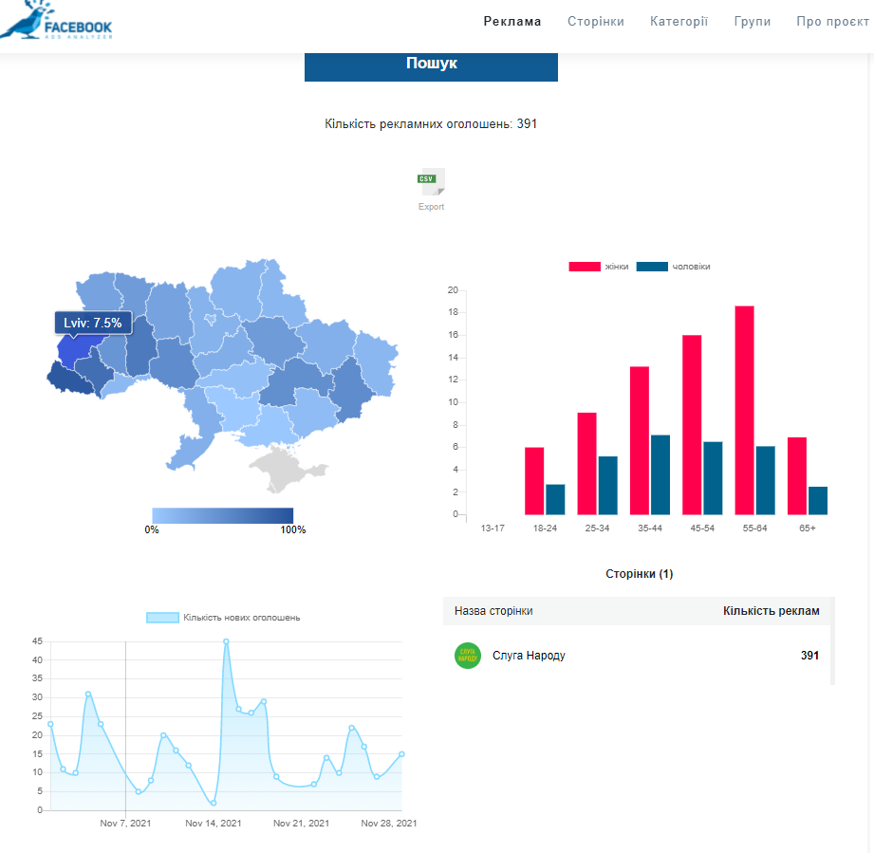Click the CSV export file icon
Screen dimensions: 874x853
432,182
